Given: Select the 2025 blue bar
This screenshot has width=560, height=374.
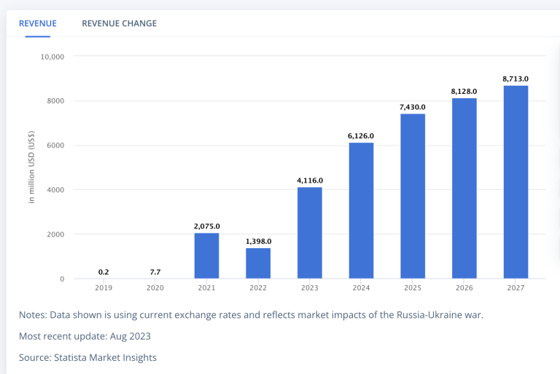Looking at the screenshot, I should point(413,196).
